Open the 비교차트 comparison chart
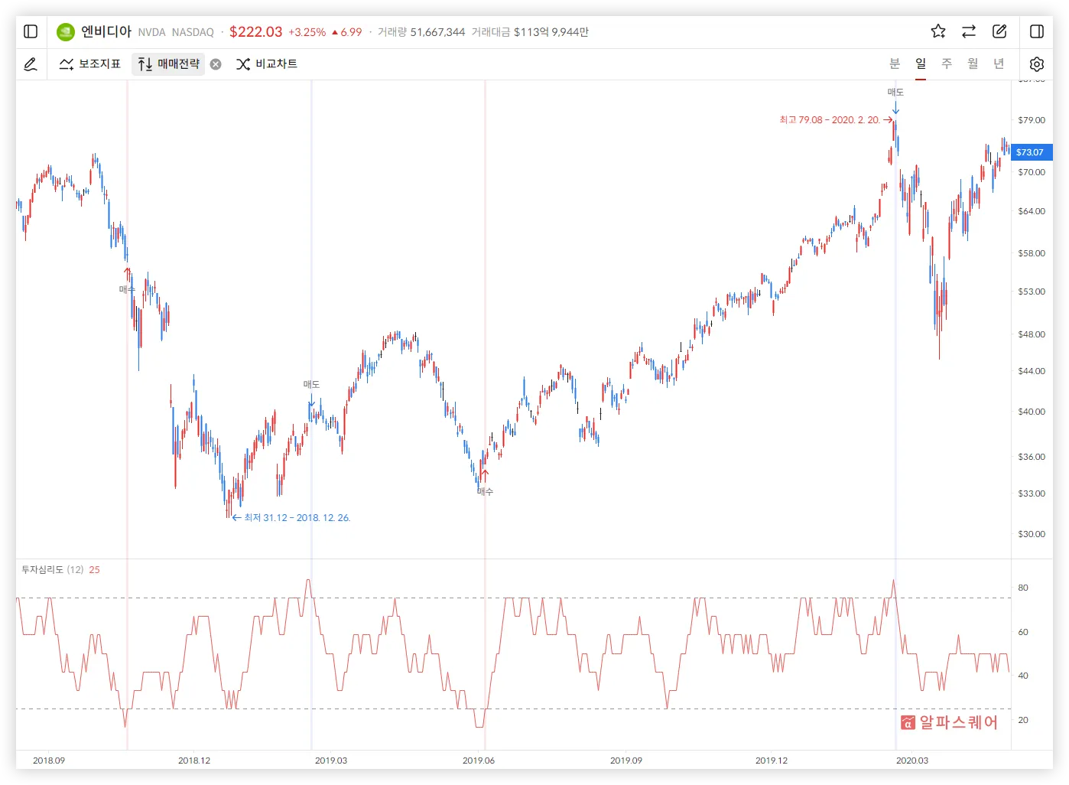Image resolution: width=1069 pixels, height=785 pixels. [x=267, y=64]
